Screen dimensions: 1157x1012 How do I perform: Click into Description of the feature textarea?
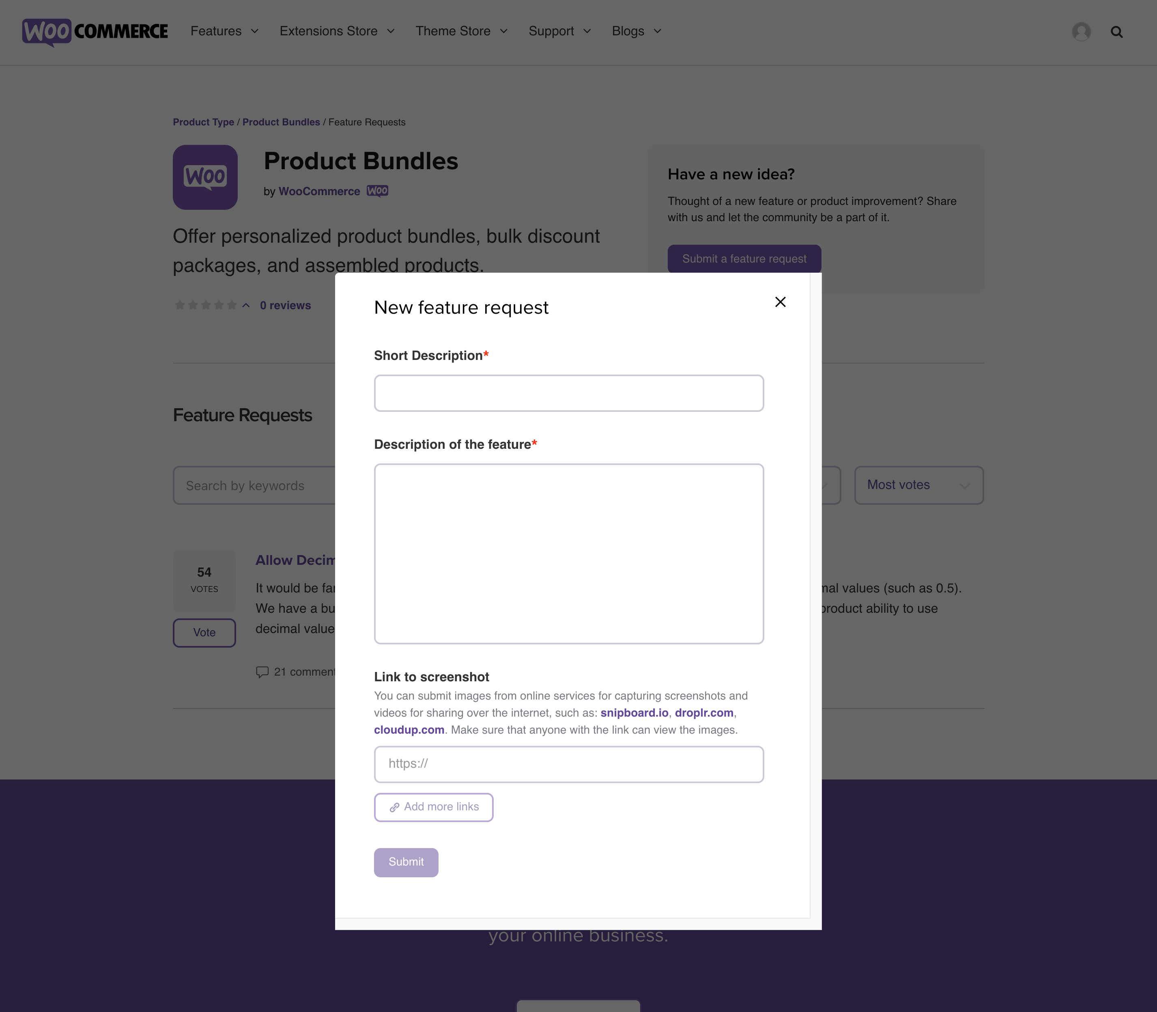[x=569, y=553]
